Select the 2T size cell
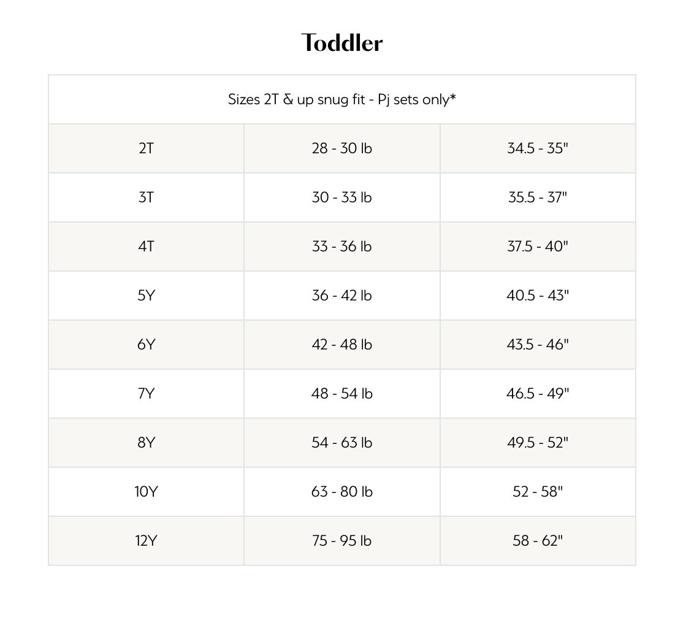694x634 pixels. pos(146,148)
